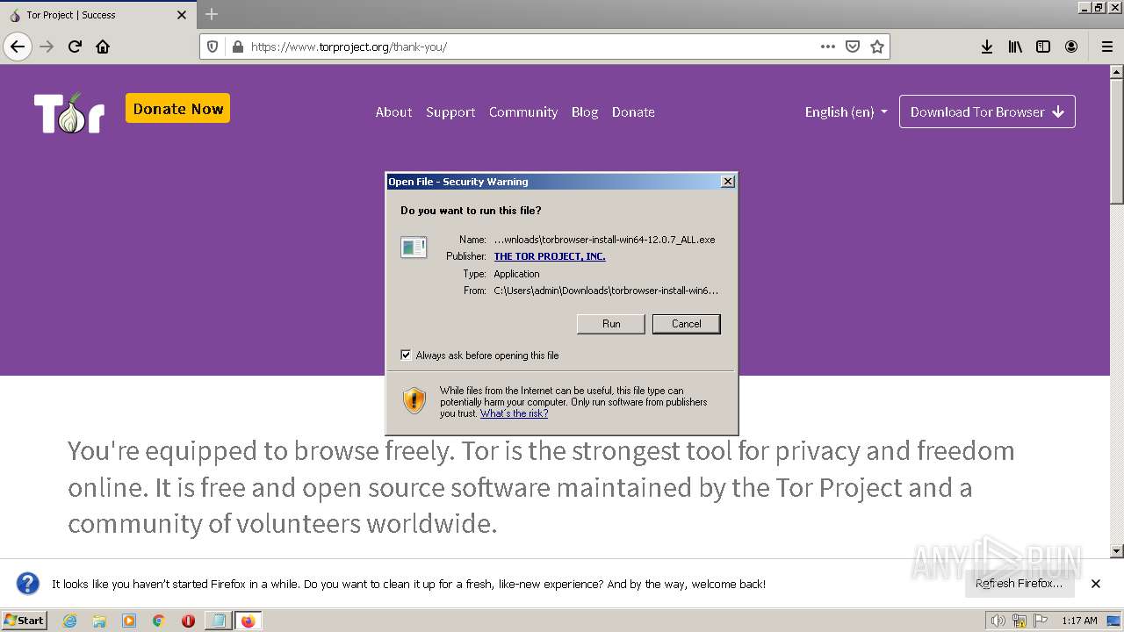The height and width of the screenshot is (632, 1124).
Task: Select the Tor Project Success tab
Action: click(97, 15)
